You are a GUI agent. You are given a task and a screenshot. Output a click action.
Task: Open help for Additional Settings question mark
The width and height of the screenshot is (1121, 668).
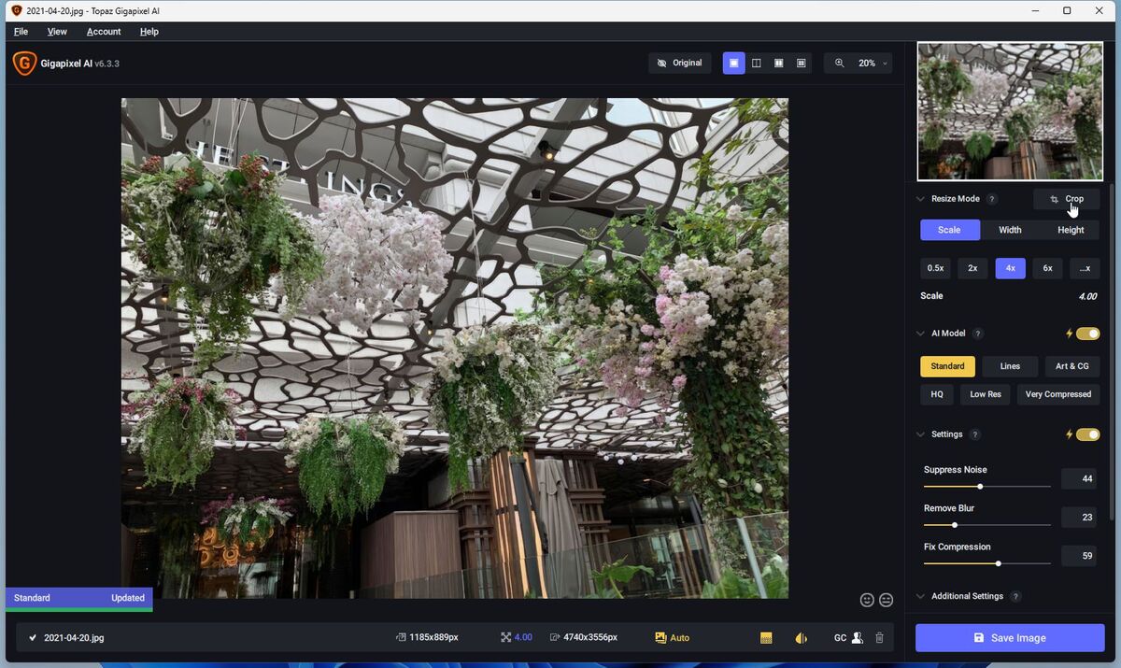(1015, 597)
